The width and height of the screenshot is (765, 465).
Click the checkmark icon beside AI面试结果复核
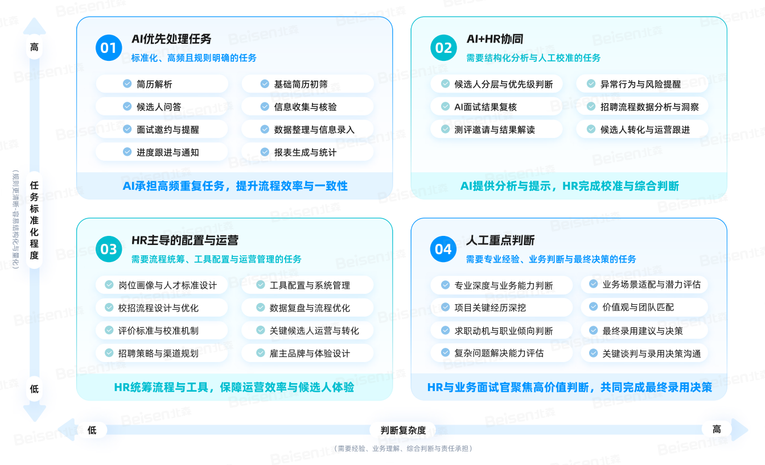tap(445, 106)
